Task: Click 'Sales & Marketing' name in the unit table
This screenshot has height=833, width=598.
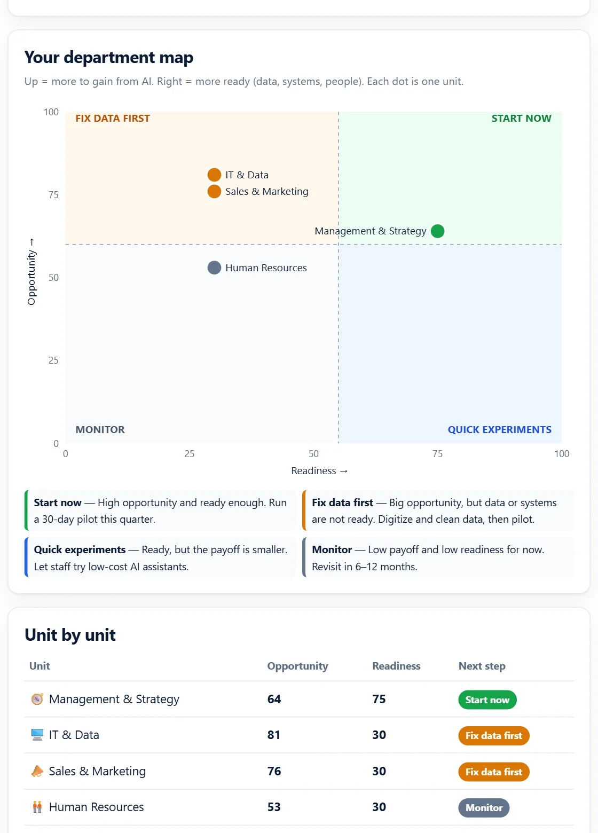Action: pos(97,771)
